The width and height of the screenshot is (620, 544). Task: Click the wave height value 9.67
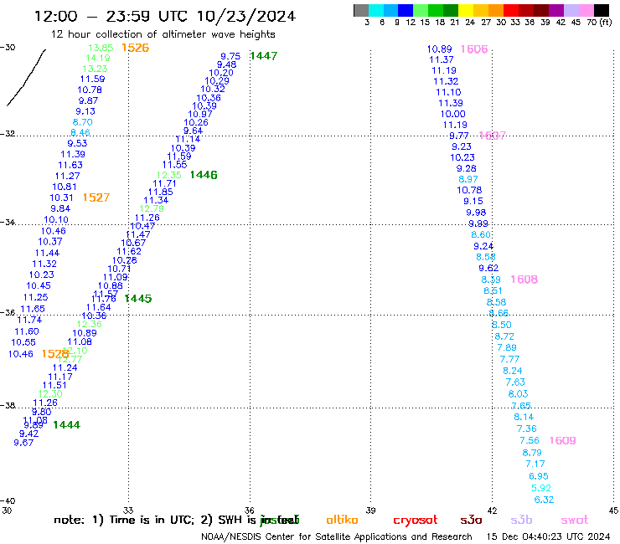point(23,444)
